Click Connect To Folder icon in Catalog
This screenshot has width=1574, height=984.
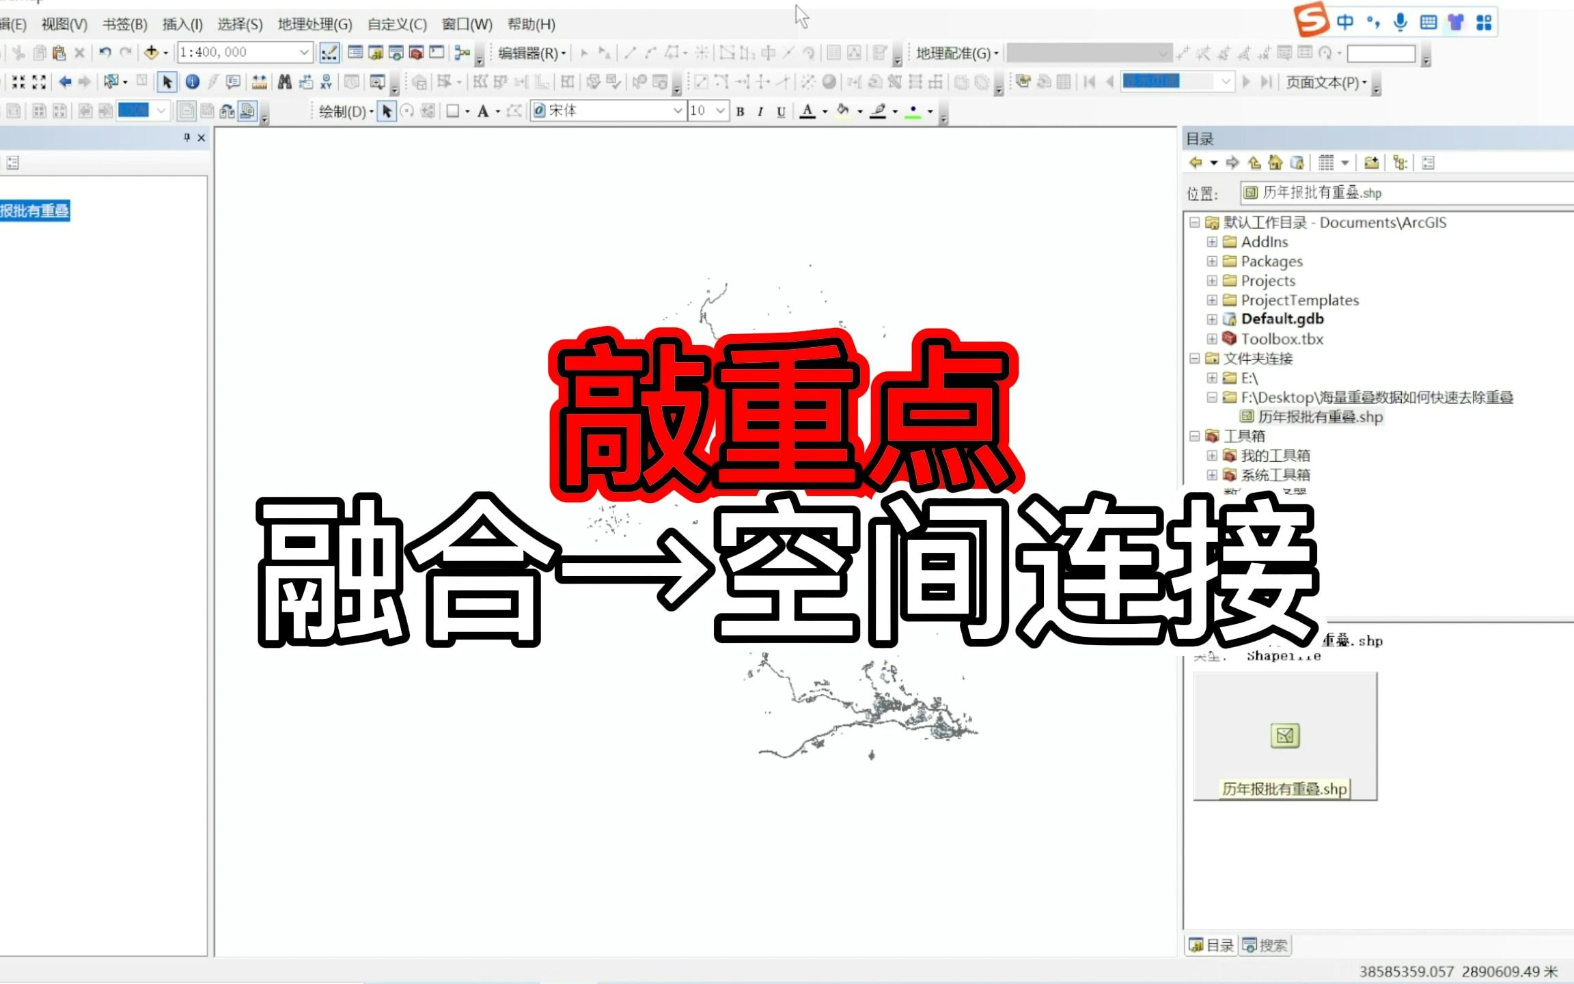[x=1370, y=163]
